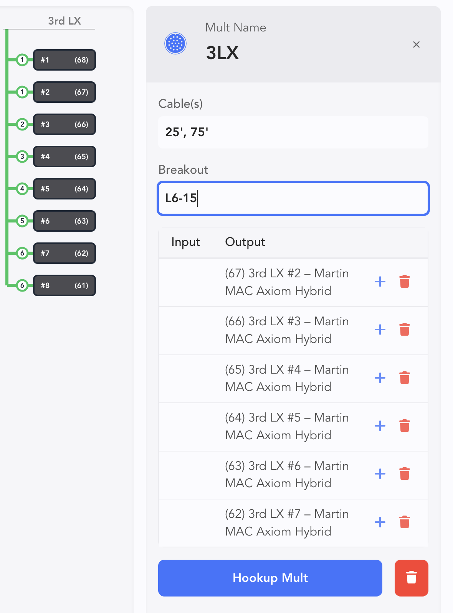Select fixture #1 (68) in 3rd LX
Screen dimensions: 453x613
coord(64,60)
